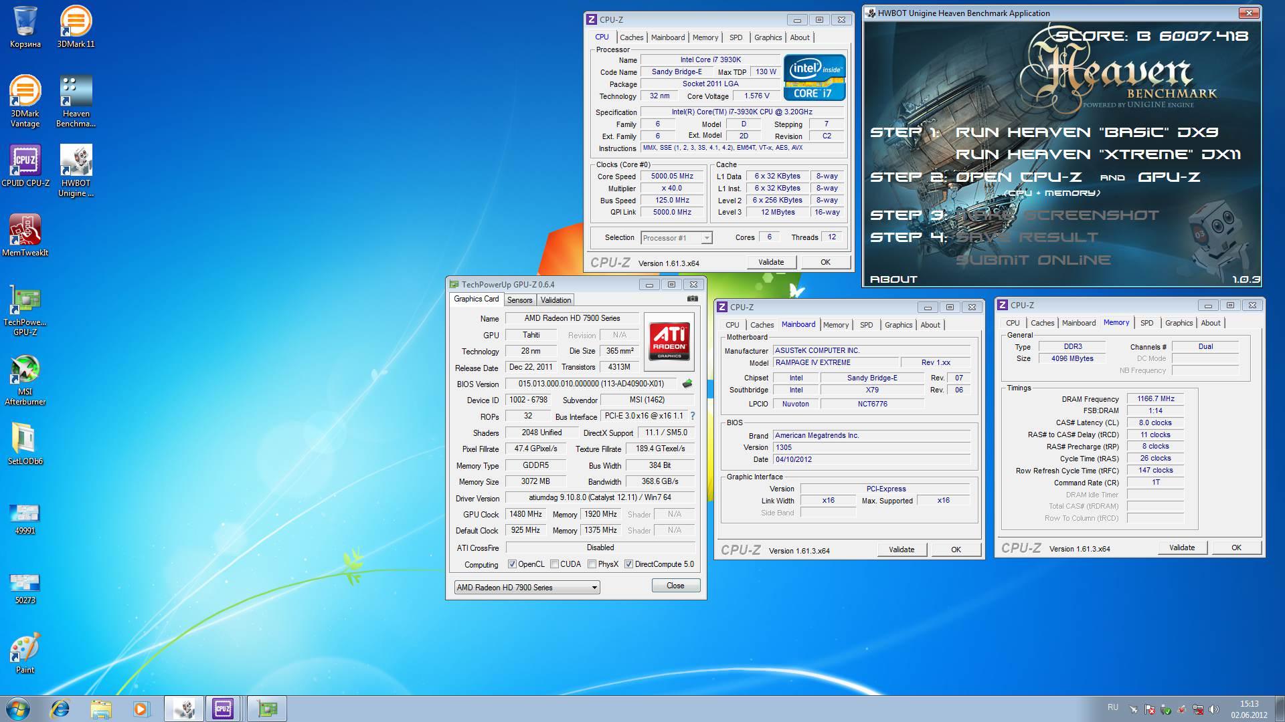Switch to GPU-Z via the taskbar button
1285x722 pixels.
point(267,709)
